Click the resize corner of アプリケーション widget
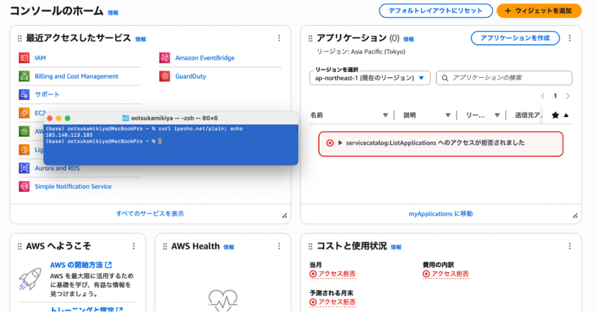This screenshot has width=597, height=312. point(575,216)
